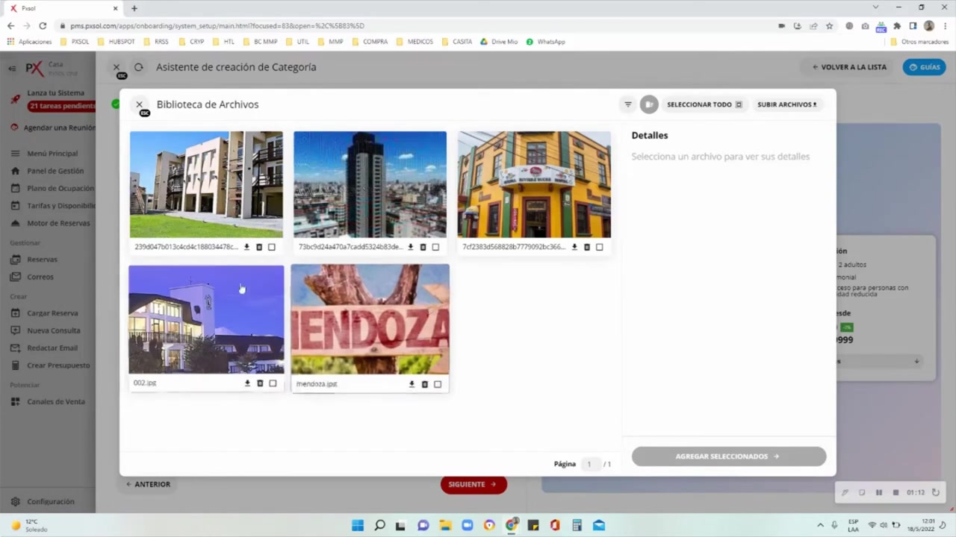Download the 002.jpg image
The height and width of the screenshot is (537, 956).
point(247,383)
